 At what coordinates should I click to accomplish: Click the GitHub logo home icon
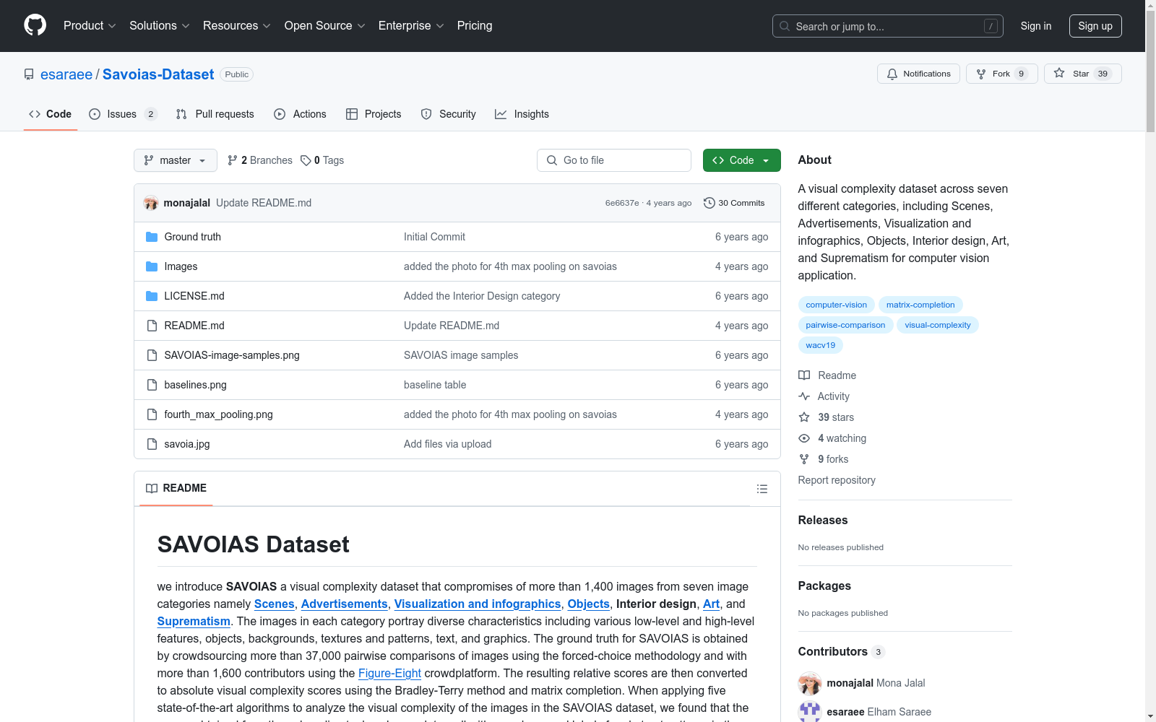coord(35,25)
